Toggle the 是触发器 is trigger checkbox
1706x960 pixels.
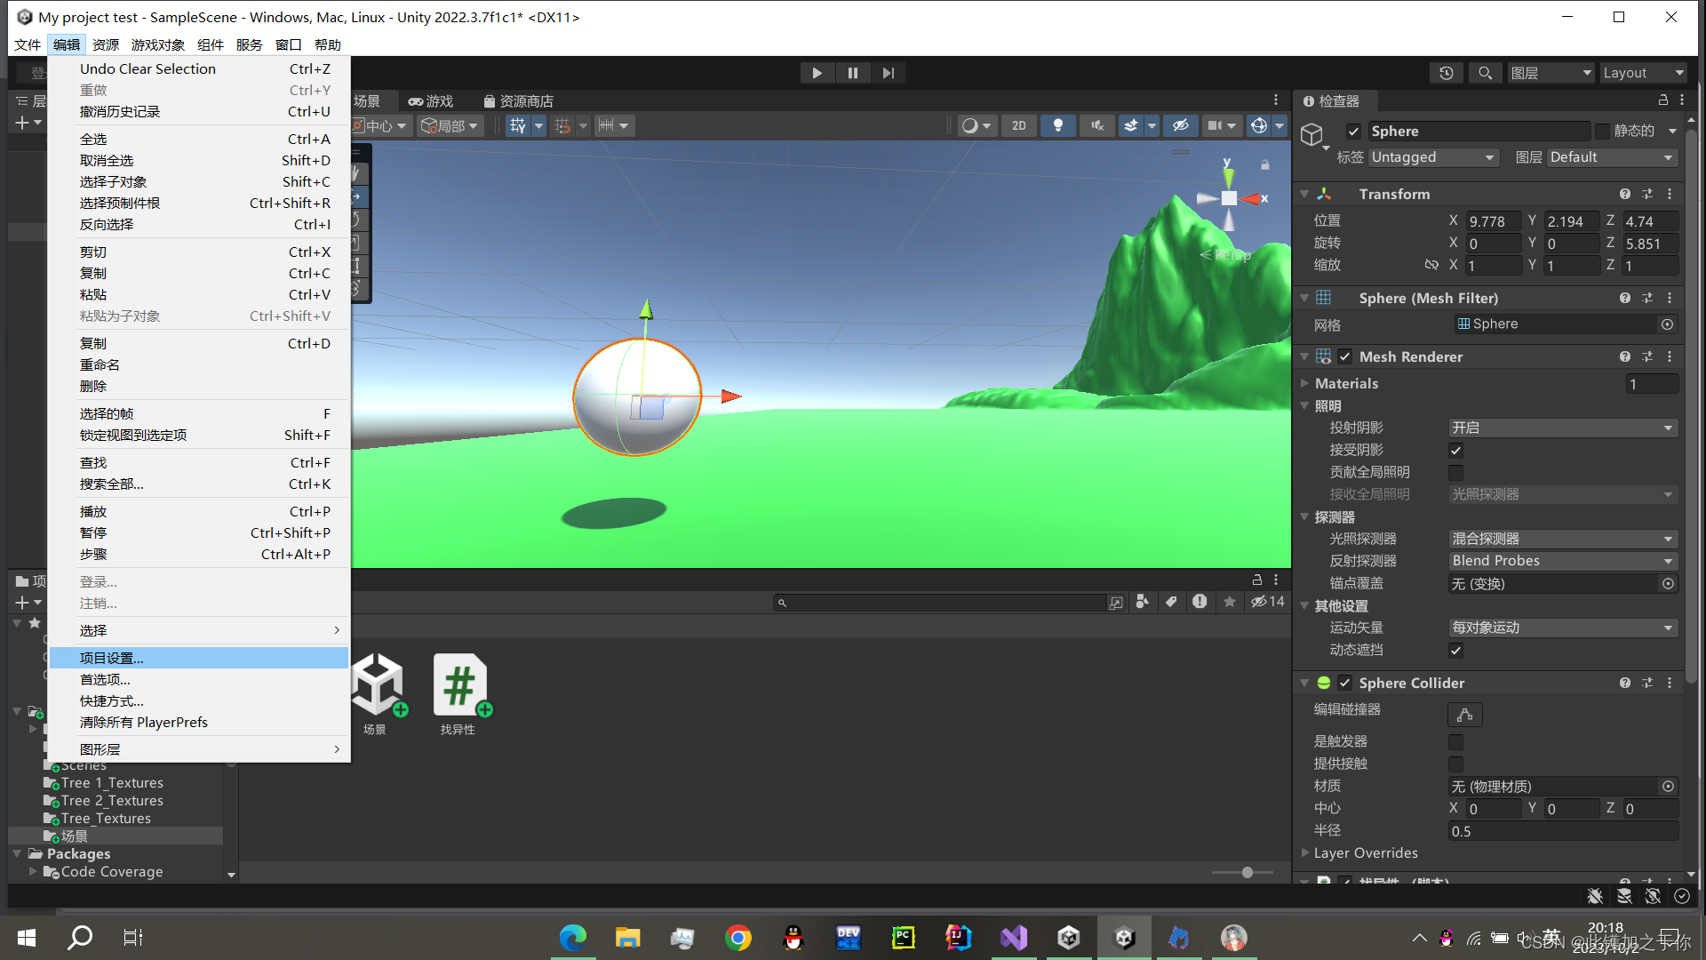tap(1455, 741)
